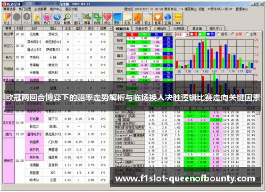Switch to the 球队实力 tab
The width and height of the screenshot is (266, 192).
coord(215,29)
